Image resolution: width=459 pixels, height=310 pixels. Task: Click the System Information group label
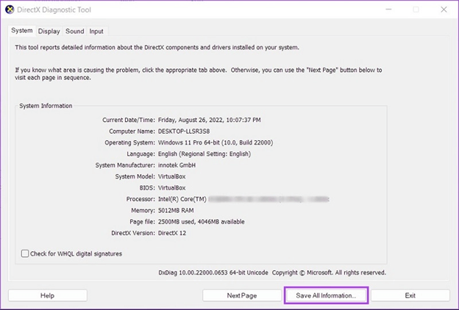[x=46, y=106]
